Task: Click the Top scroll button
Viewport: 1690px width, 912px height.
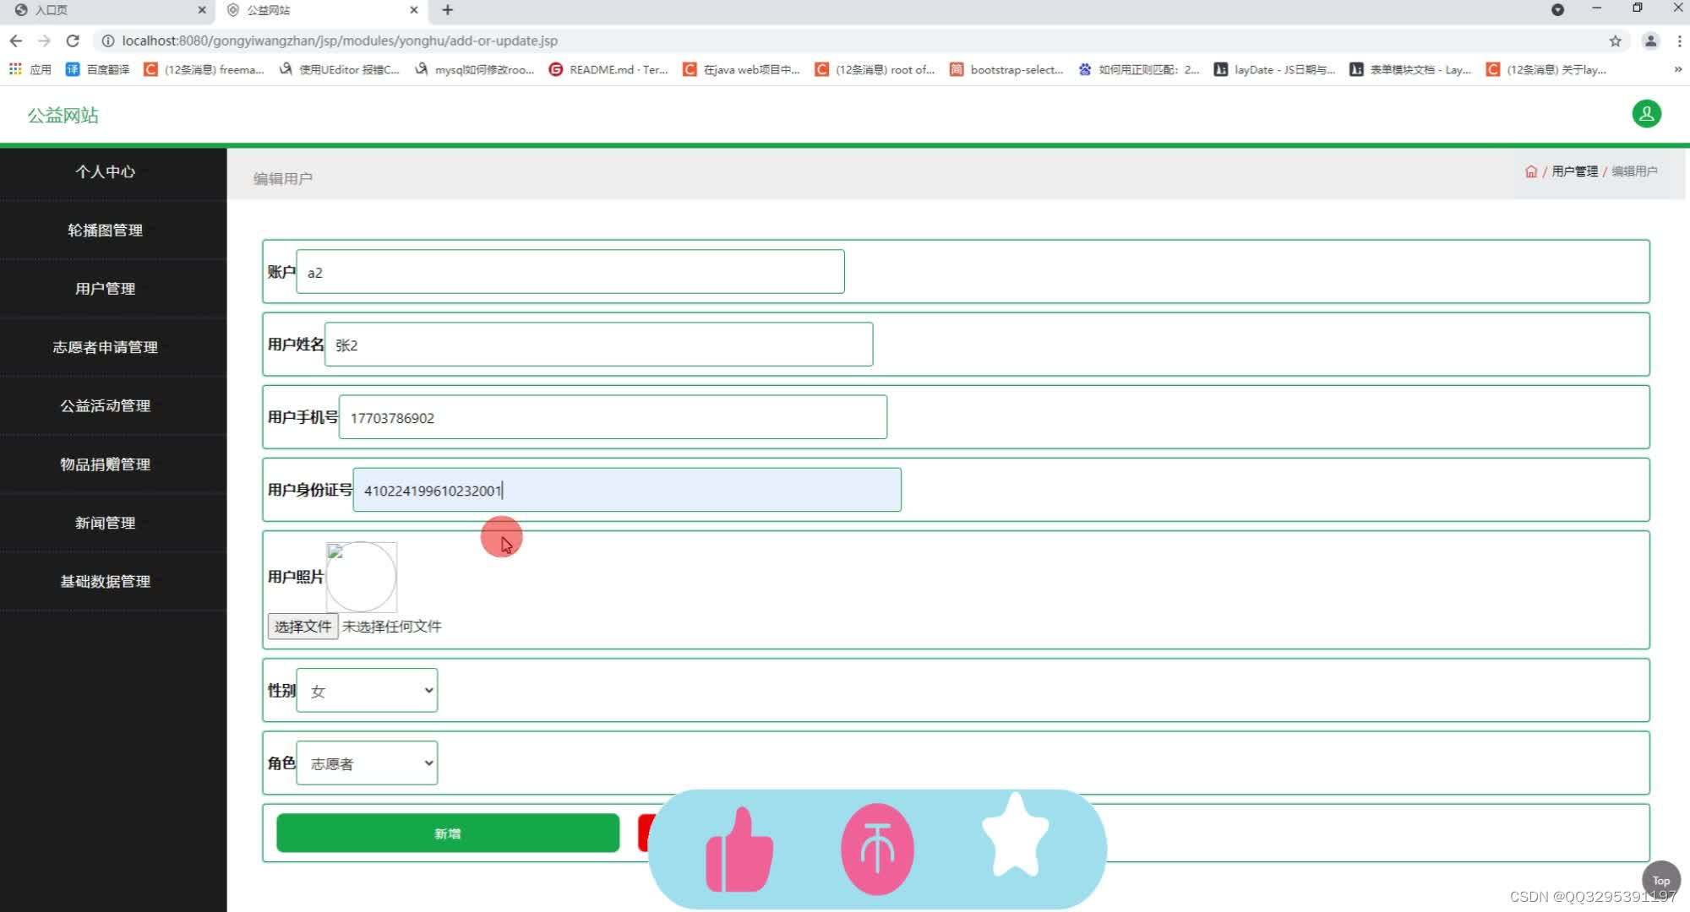Action: click(x=1660, y=880)
